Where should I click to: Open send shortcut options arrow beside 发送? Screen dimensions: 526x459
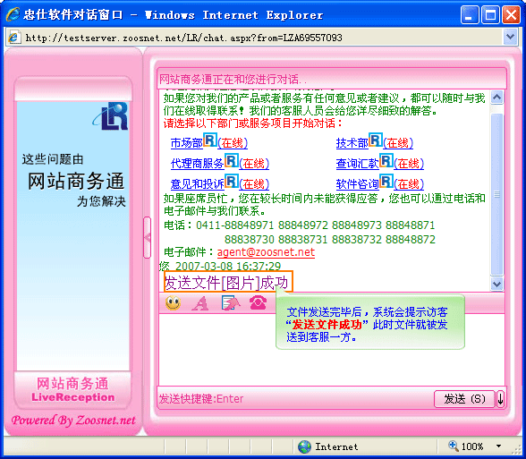click(500, 399)
